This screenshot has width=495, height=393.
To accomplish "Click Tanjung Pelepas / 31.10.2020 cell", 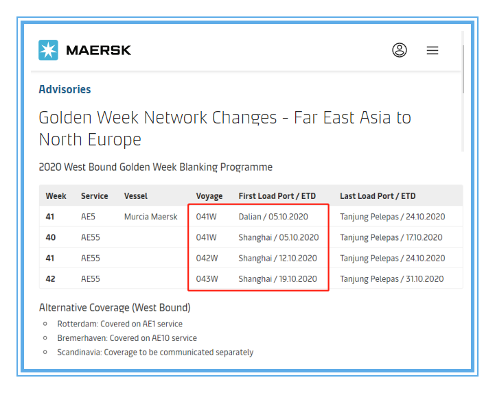I will 391,279.
